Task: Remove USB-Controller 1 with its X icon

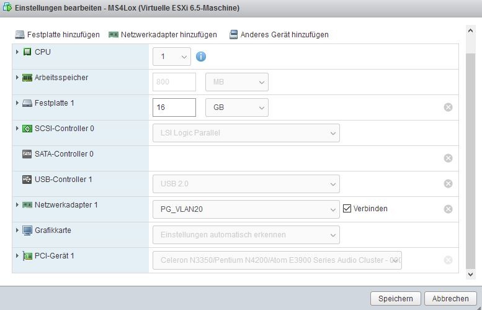Action: tap(448, 184)
